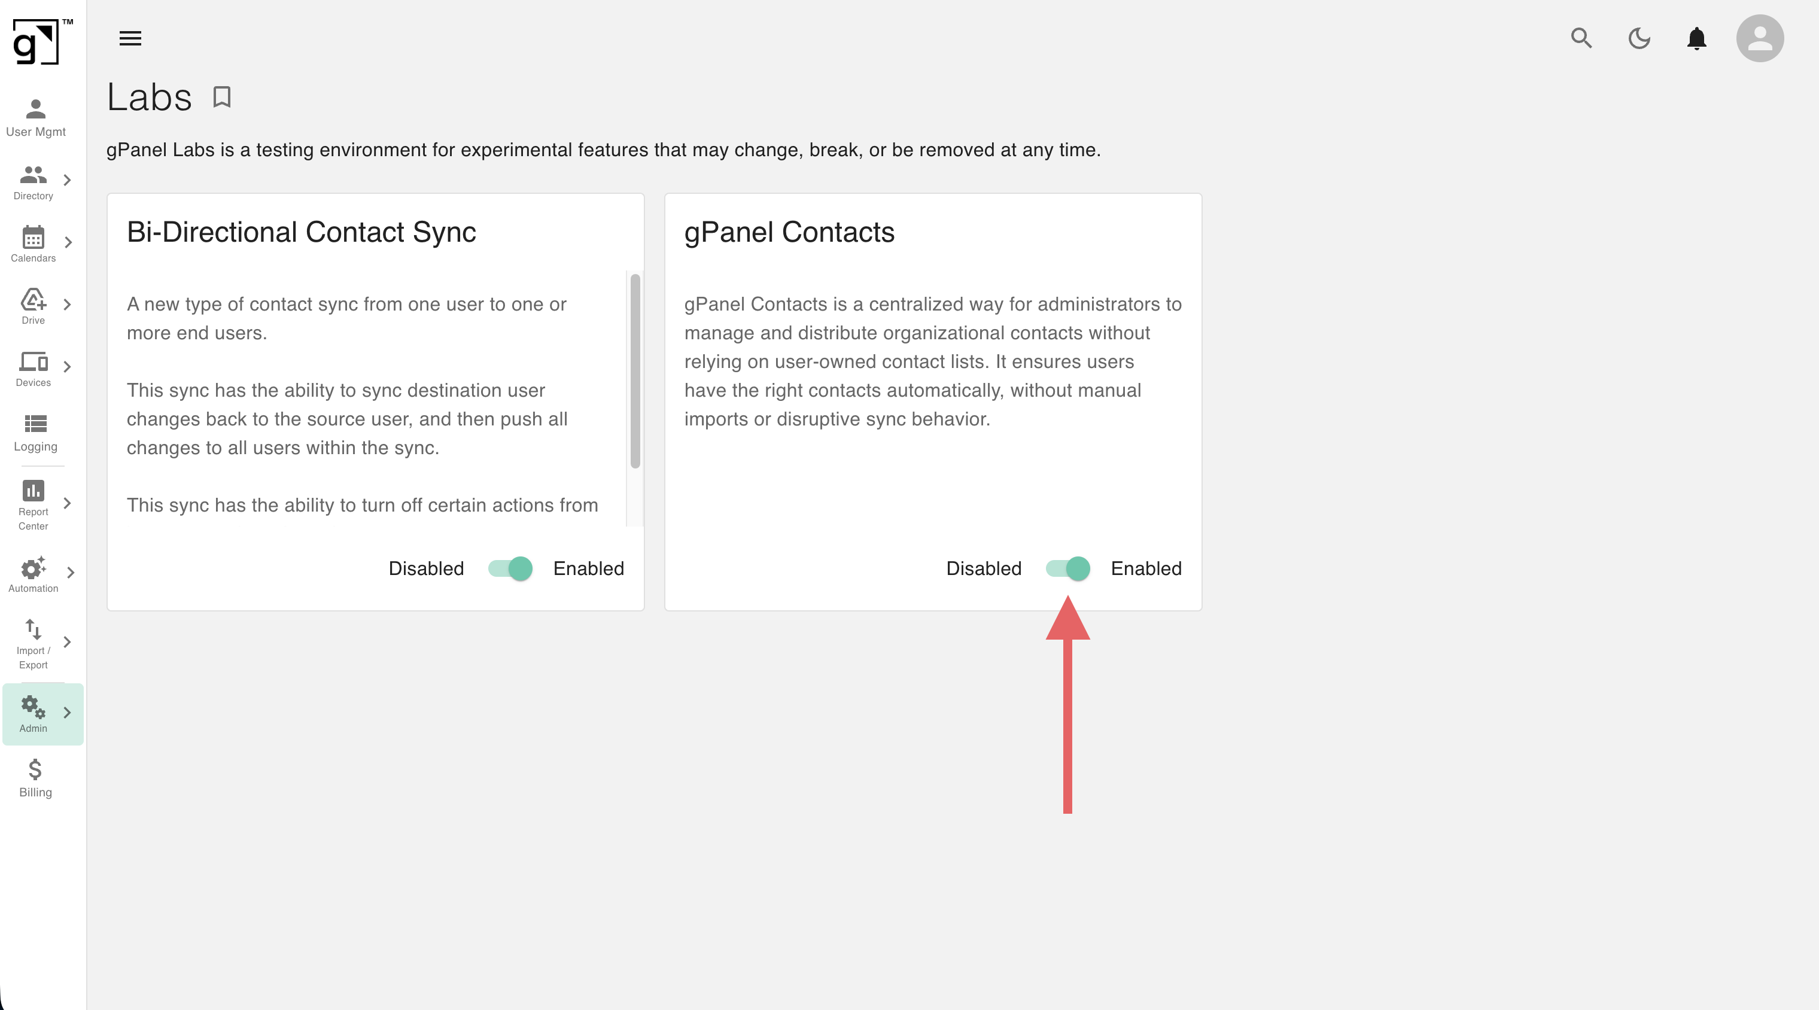Disable the gPanel Contacts feature
This screenshot has width=1819, height=1010.
[x=1067, y=568]
